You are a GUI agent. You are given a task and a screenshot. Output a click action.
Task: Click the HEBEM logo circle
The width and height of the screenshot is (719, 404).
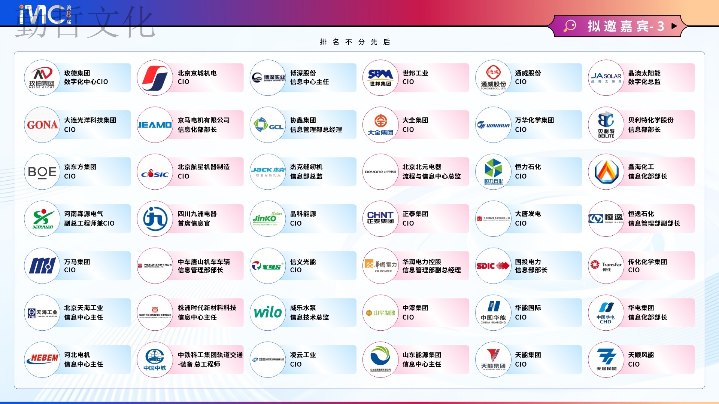pyautogui.click(x=42, y=359)
